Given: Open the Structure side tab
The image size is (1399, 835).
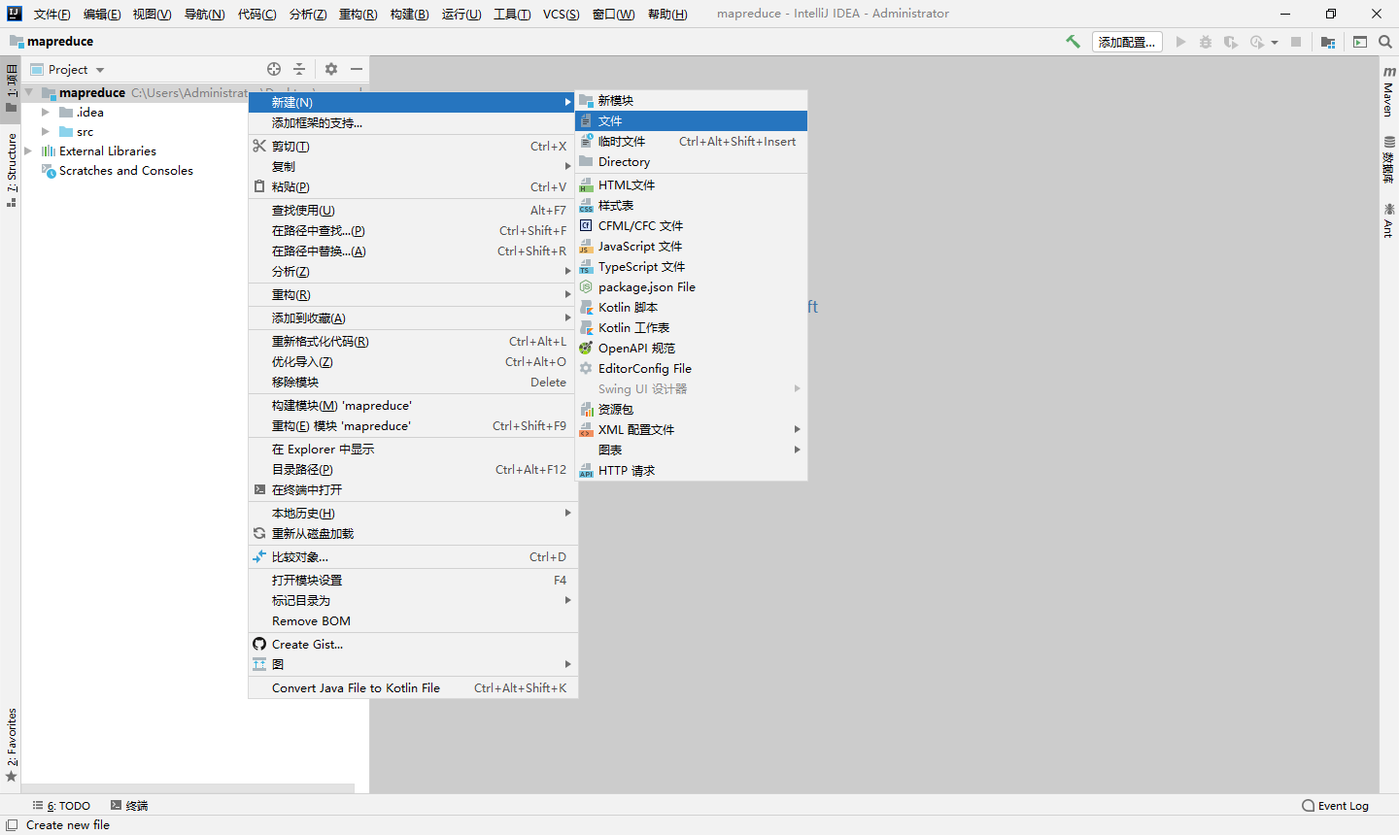Looking at the screenshot, I should pos(11,170).
